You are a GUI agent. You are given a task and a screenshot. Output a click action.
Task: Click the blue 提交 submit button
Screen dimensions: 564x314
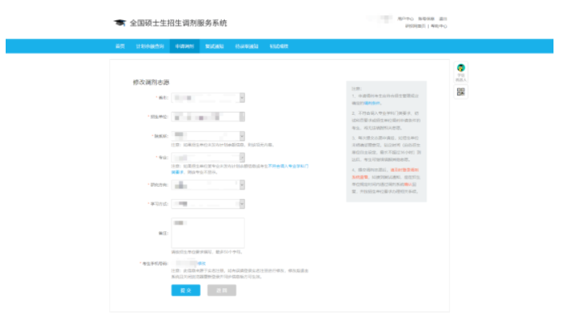pyautogui.click(x=185, y=291)
